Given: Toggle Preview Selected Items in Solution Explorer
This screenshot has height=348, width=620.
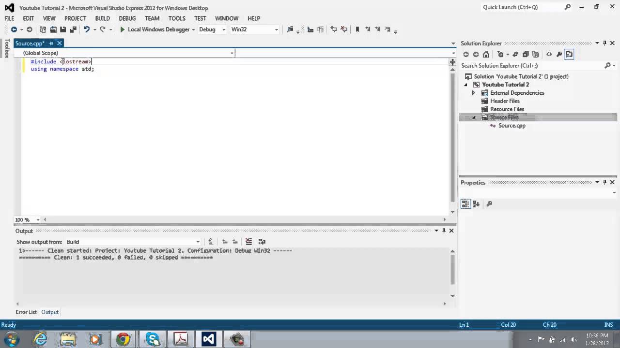Looking at the screenshot, I should 569,55.
